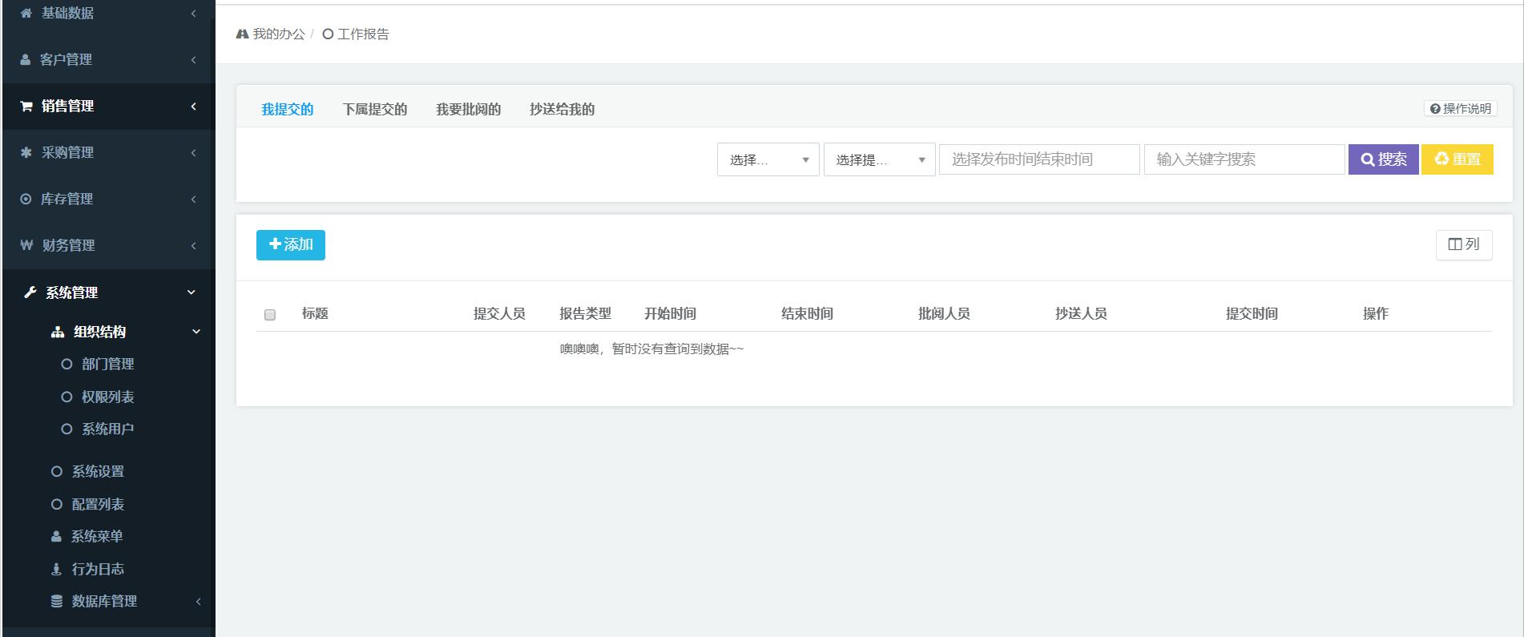Screen dimensions: 1524x637
Task: Click the 工作报告 breadcrumb text
Action: 363,34
